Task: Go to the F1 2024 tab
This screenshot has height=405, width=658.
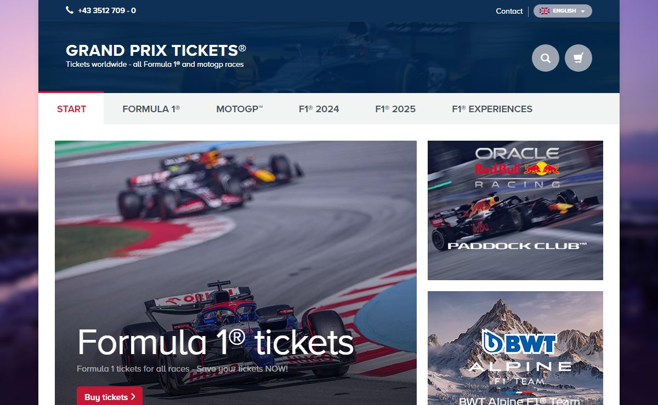Action: point(319,109)
